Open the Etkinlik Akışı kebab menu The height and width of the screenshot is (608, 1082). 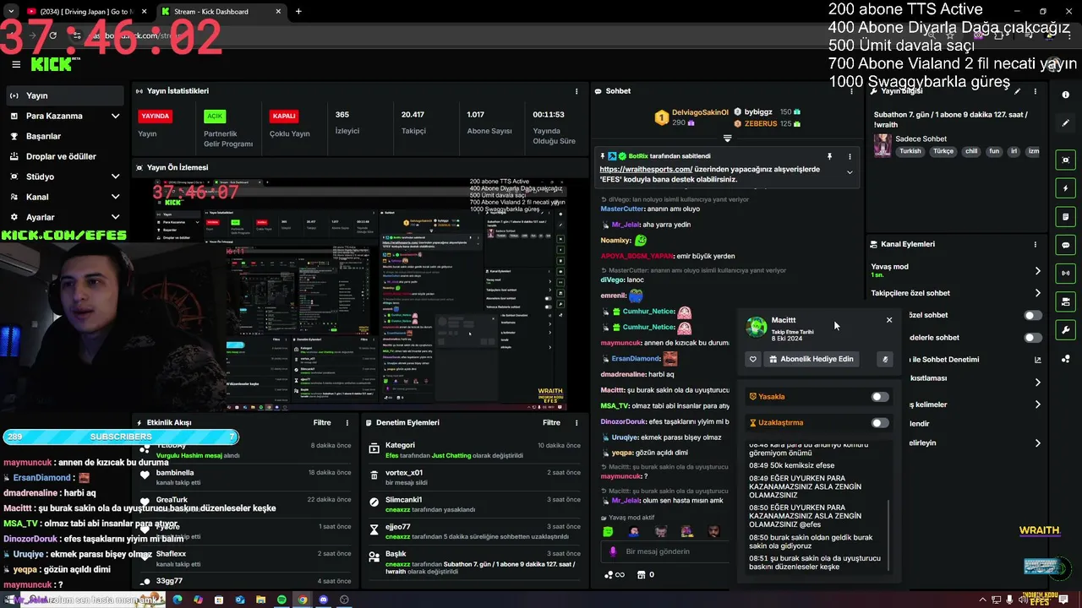click(x=347, y=422)
